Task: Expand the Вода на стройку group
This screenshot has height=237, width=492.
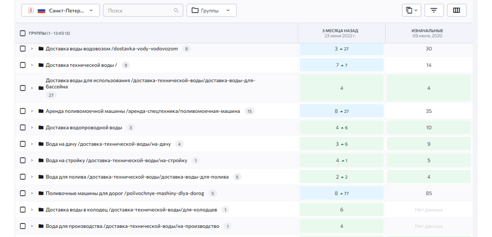Action: point(32,160)
